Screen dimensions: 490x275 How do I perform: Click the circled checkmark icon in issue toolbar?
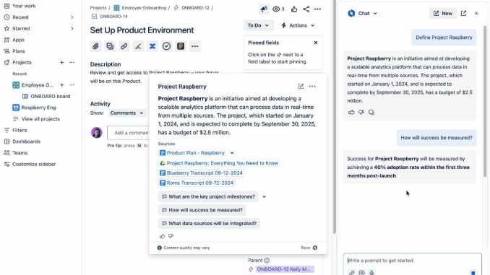pyautogui.click(x=166, y=46)
